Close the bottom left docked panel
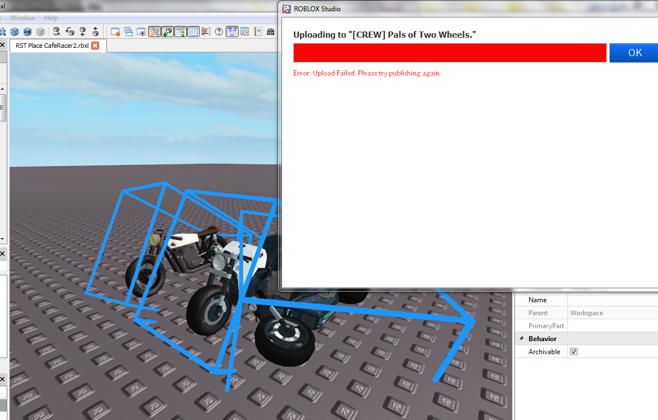Viewport: 658px width, 420px height. [x=2, y=379]
